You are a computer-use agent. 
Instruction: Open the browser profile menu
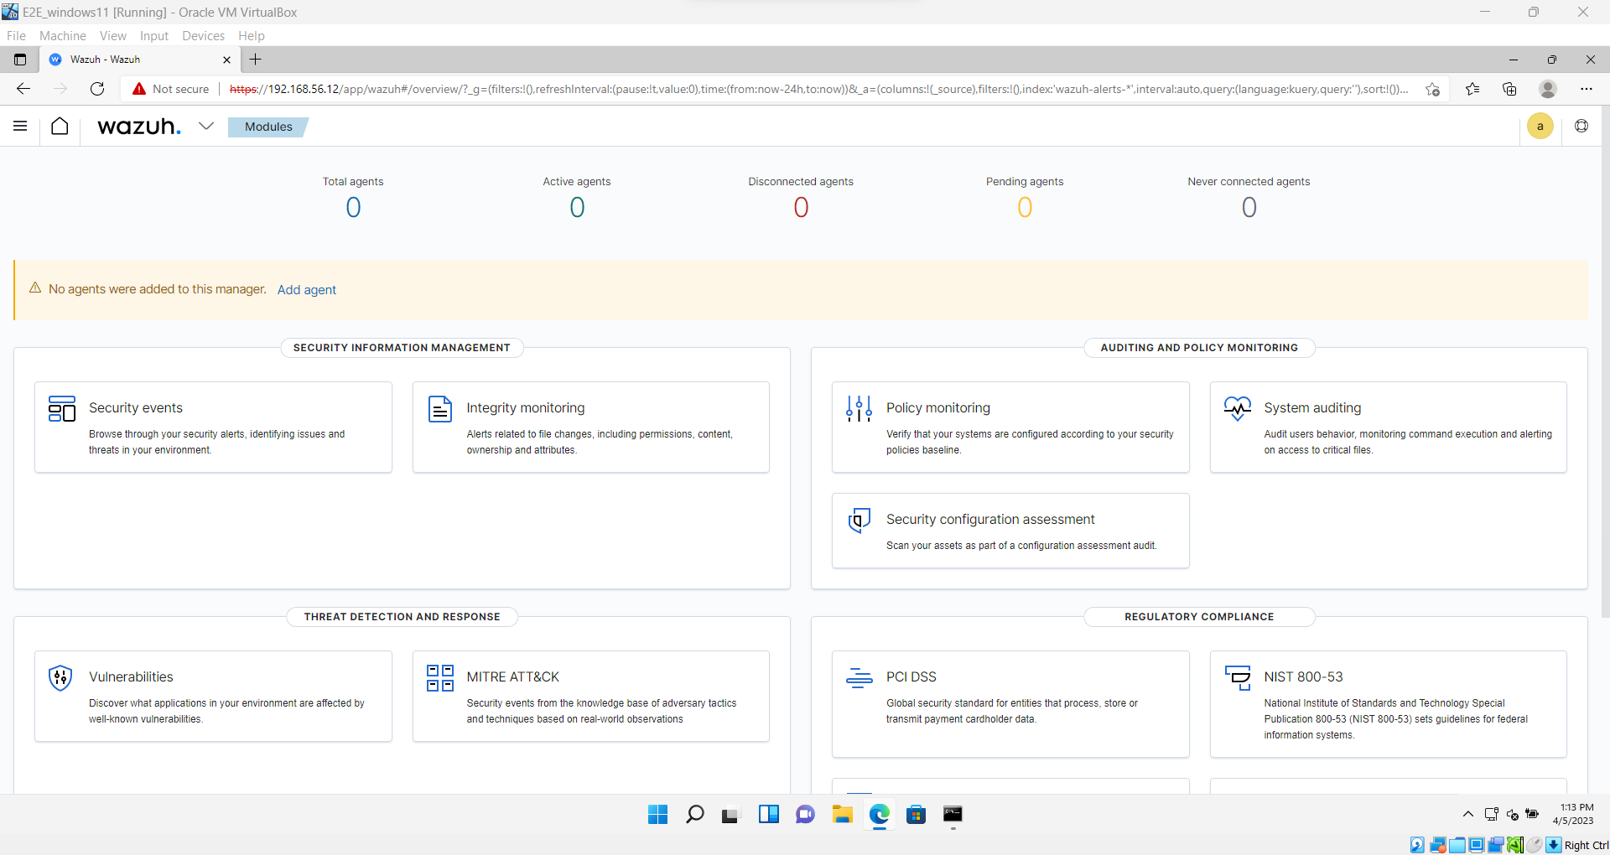[1547, 89]
